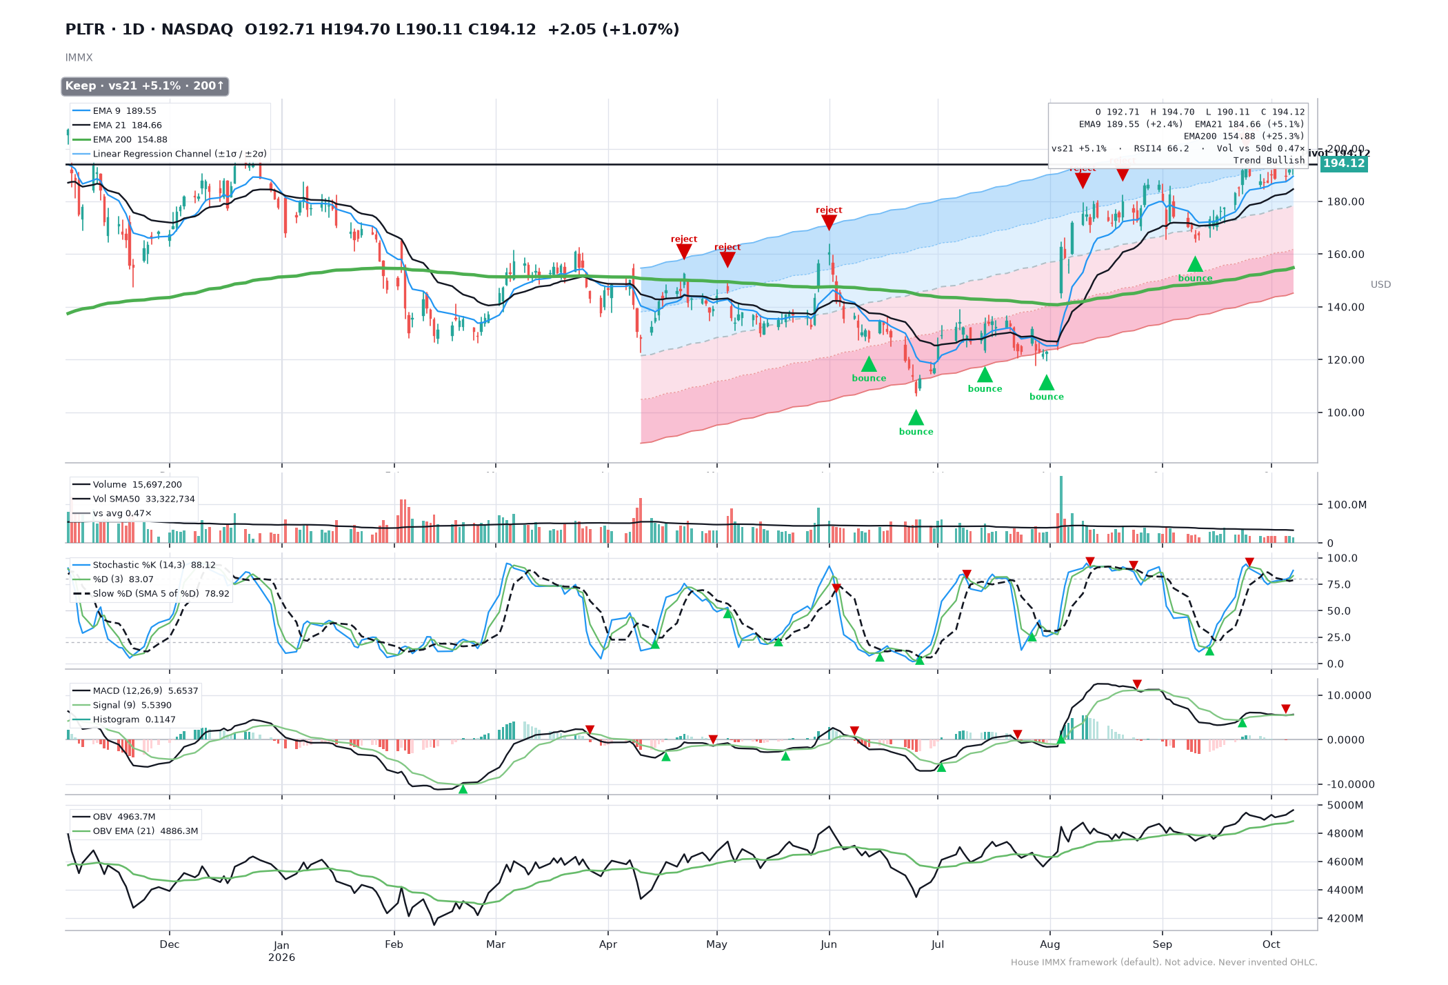The image size is (1448, 985).
Task: Click the 5000M OBV axis label
Action: pos(1345,806)
